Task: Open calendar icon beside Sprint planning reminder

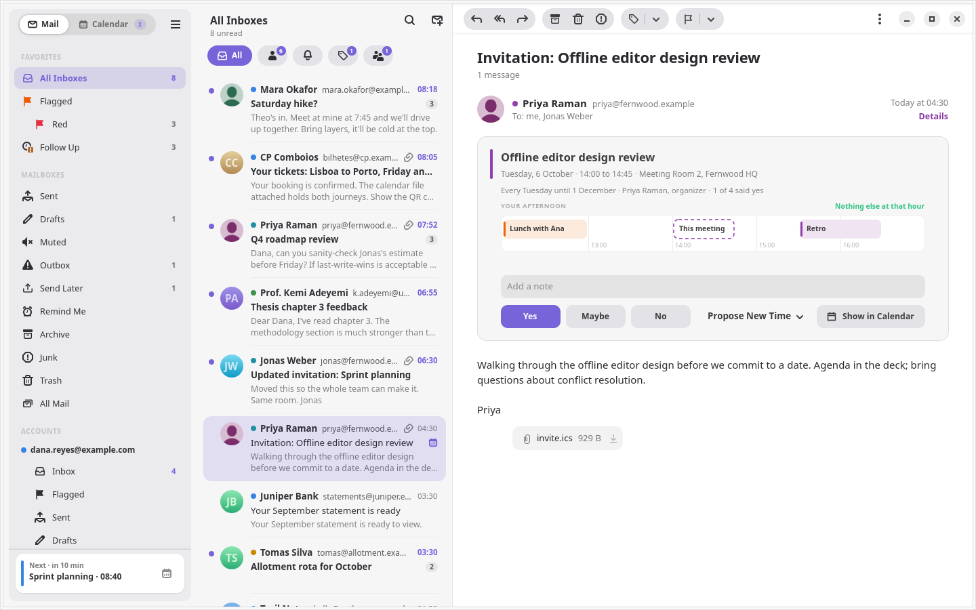Action: [x=167, y=573]
